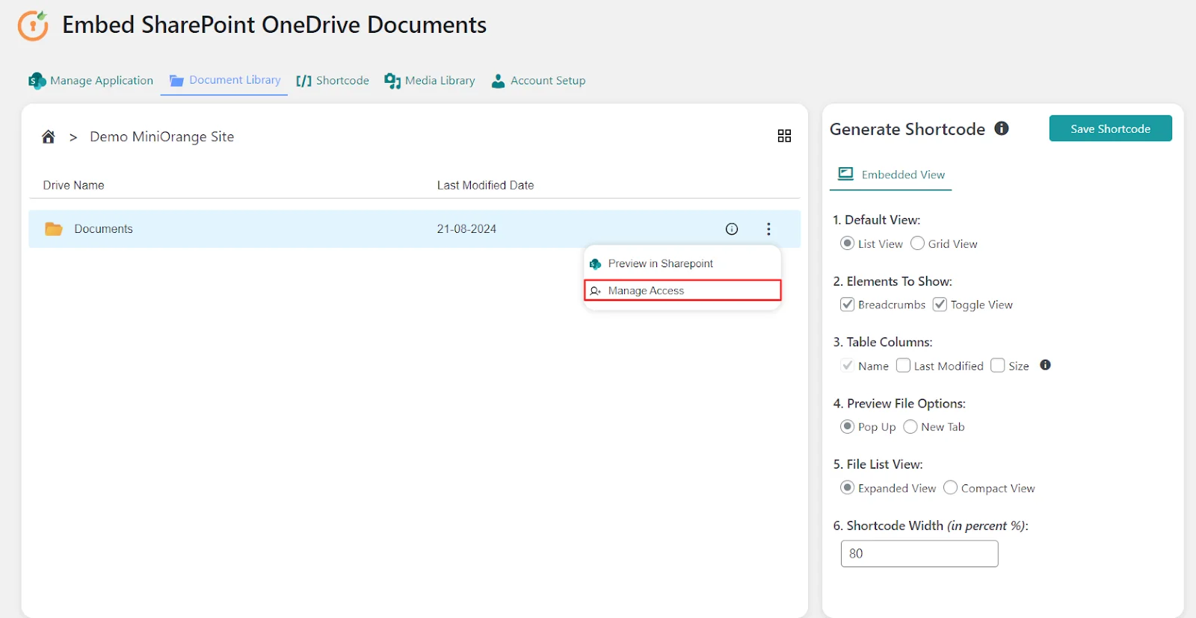Click Drive Name column header
This screenshot has height=618, width=1196.
coord(73,185)
